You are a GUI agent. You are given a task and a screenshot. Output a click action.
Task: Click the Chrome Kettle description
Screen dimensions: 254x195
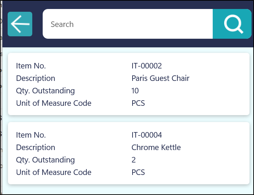click(156, 147)
